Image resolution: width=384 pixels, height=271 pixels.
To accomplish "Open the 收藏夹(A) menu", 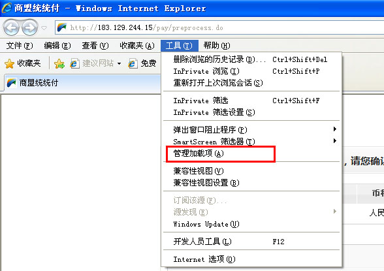I will 137,46.
